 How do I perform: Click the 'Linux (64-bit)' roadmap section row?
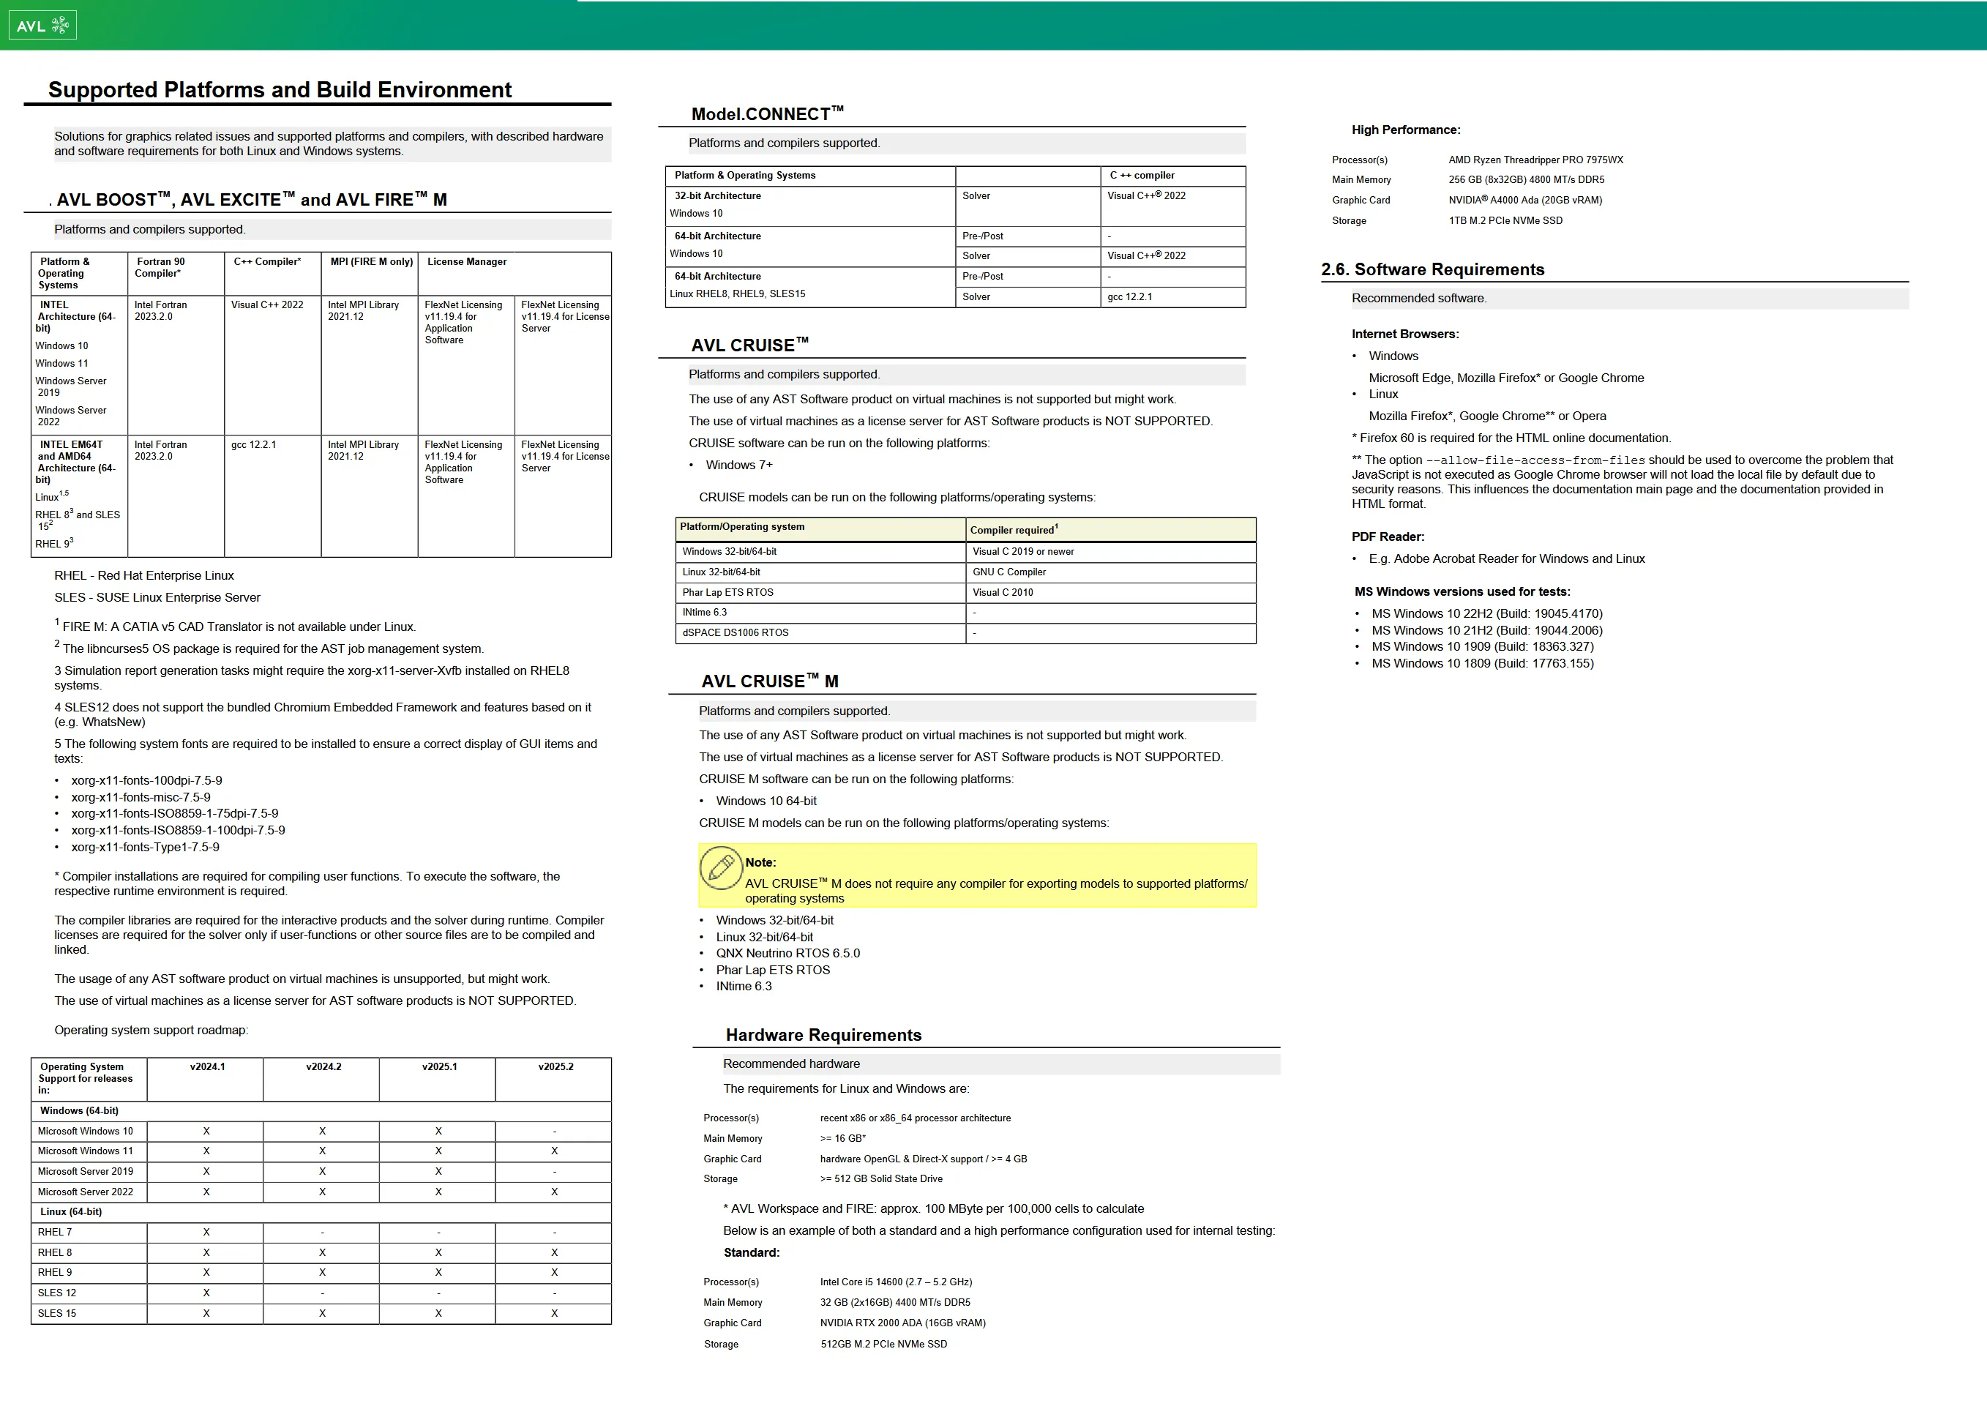321,1213
